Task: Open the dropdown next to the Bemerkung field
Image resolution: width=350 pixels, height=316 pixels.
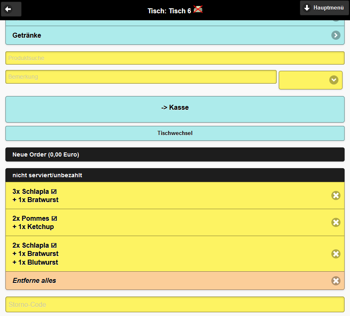Action: tap(334, 80)
